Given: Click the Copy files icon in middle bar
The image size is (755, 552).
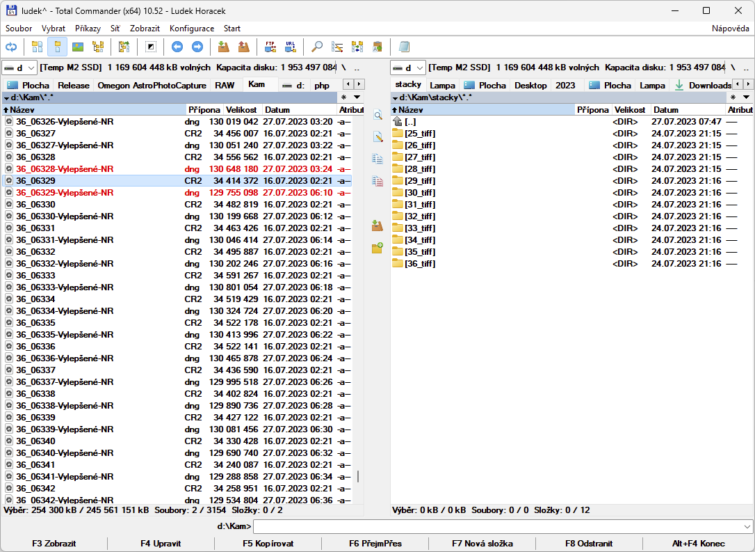Looking at the screenshot, I should 377,159.
